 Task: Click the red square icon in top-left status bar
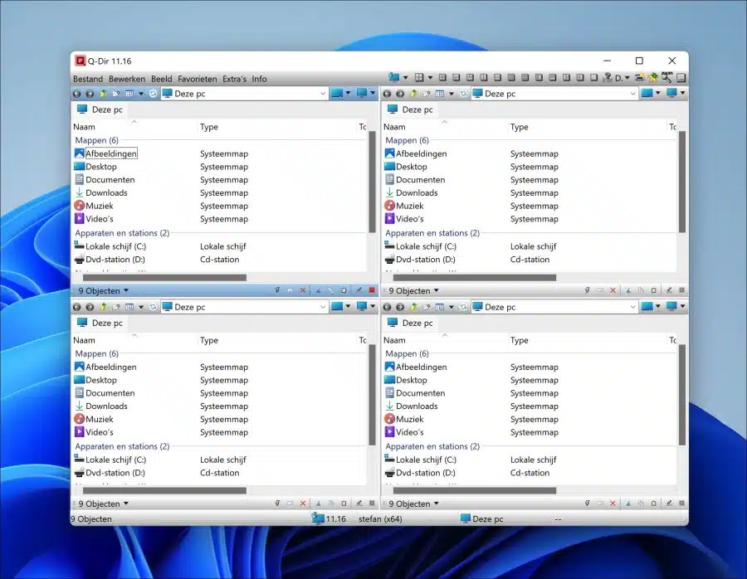pyautogui.click(x=372, y=290)
